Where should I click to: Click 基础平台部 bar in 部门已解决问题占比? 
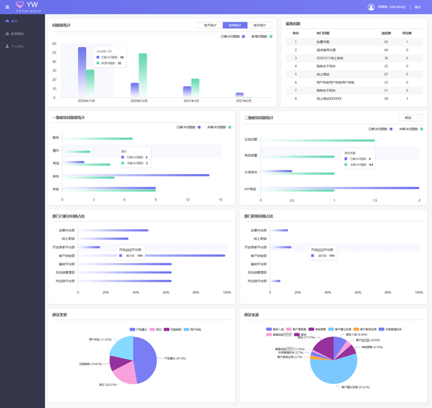click(x=125, y=265)
